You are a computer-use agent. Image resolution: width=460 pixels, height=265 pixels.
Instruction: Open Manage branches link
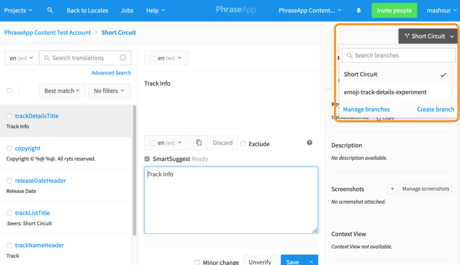(367, 110)
